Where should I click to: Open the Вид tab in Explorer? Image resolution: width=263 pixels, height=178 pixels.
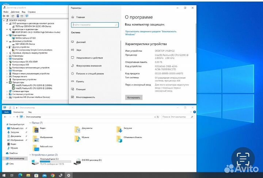pyautogui.click(x=29, y=112)
